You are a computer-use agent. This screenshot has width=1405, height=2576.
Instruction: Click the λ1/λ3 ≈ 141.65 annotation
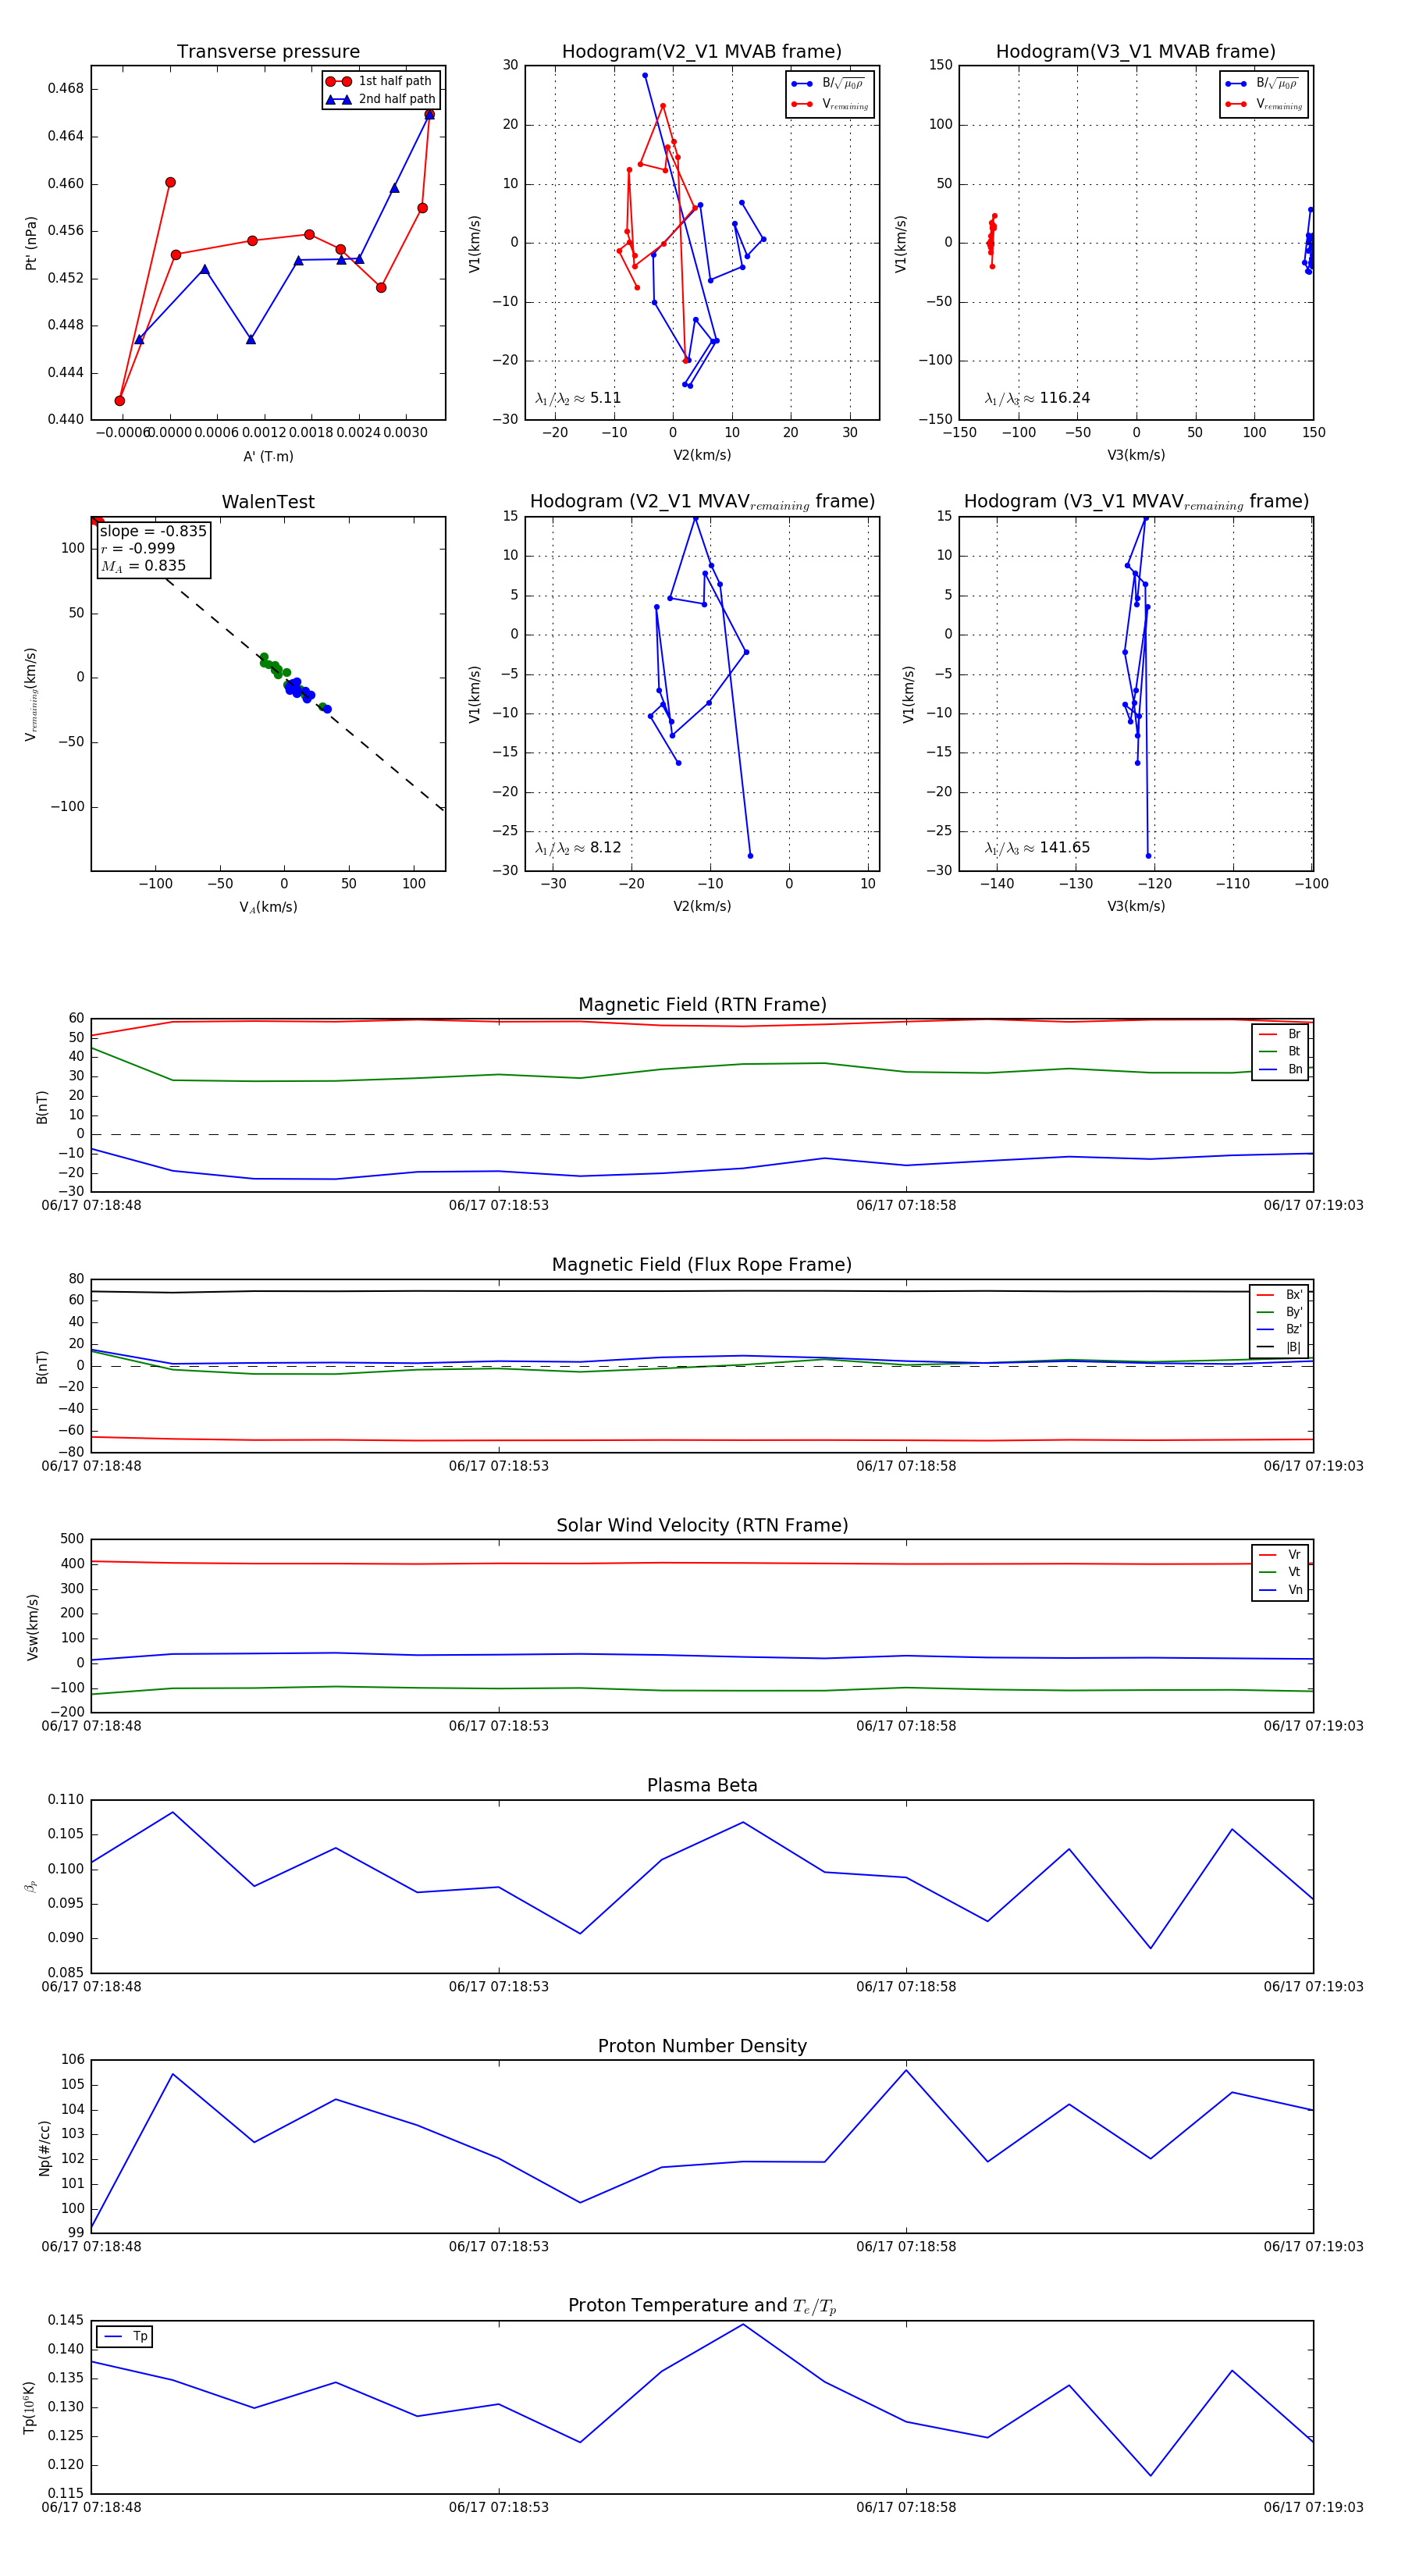(x=1037, y=848)
